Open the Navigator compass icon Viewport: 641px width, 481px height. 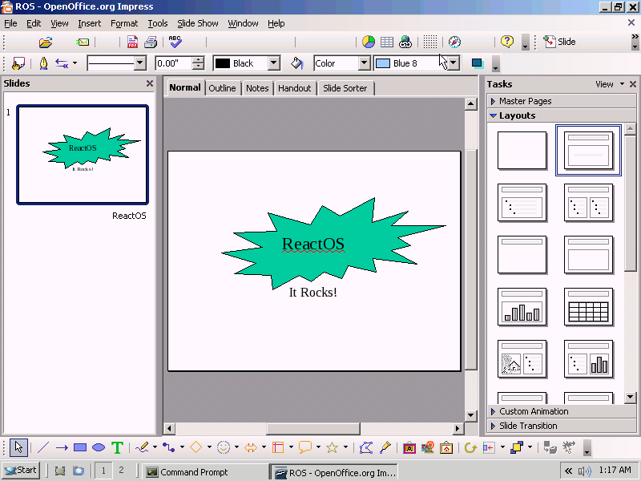tap(455, 42)
